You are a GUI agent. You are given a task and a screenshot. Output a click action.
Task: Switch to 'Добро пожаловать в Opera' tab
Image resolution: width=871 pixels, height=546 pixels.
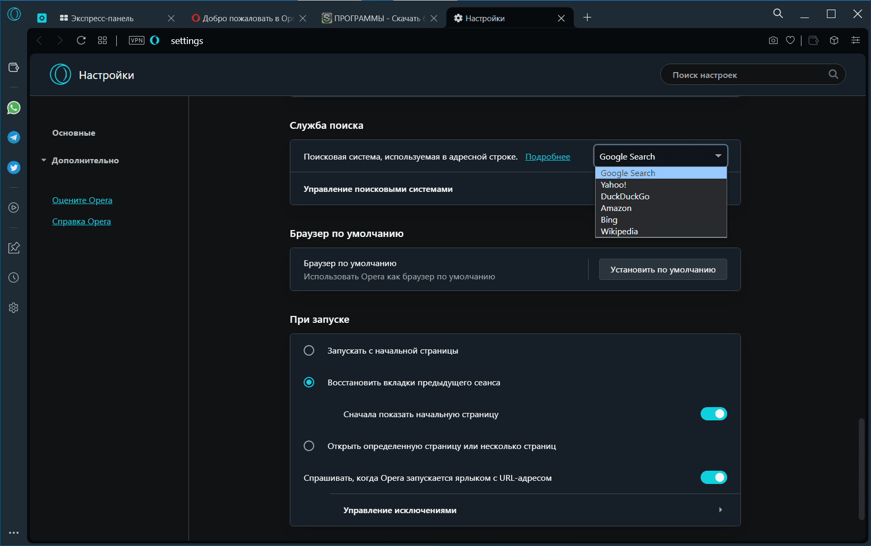248,18
